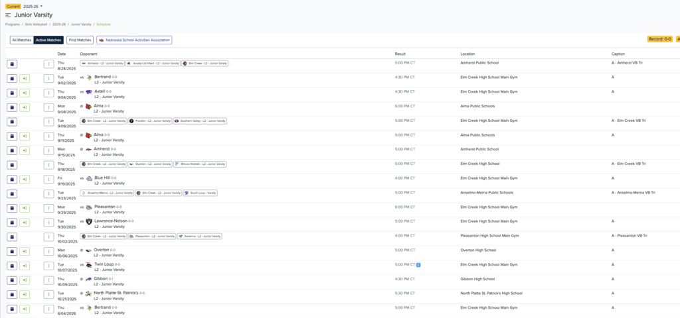
Task: Click Ravenna team chip on 10/02/2025
Action: pos(199,237)
